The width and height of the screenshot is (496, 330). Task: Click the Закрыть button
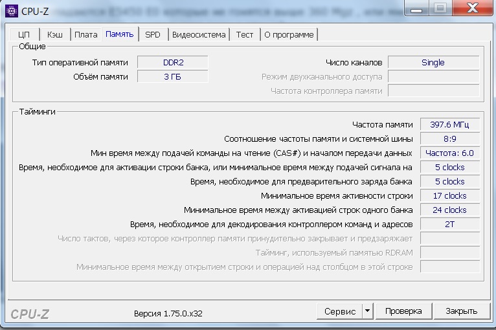click(461, 311)
